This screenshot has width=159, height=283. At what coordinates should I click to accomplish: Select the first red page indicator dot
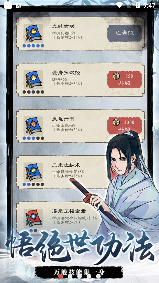point(61,276)
